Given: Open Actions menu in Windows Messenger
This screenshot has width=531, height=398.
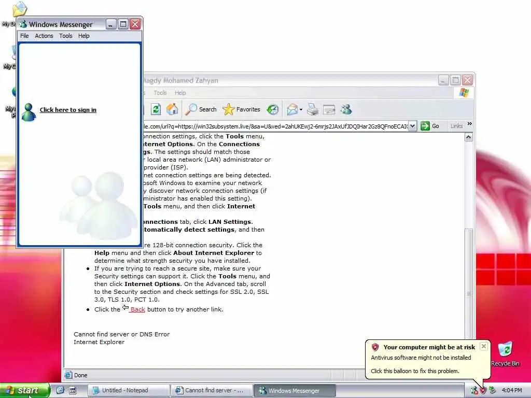Looking at the screenshot, I should click(44, 36).
